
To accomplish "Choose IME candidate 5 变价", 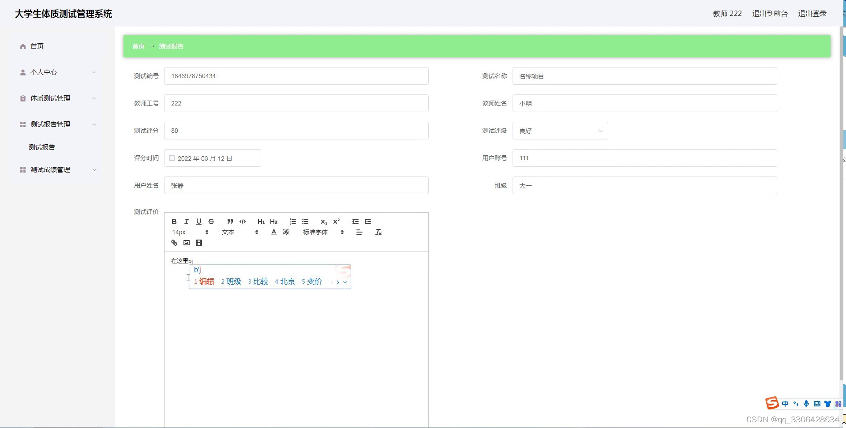I will [x=312, y=282].
